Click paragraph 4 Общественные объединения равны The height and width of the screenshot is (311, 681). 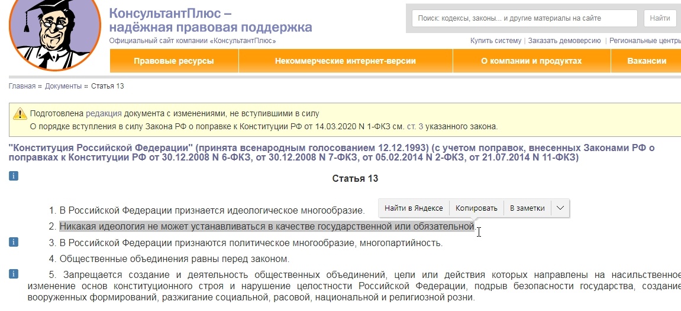(169, 259)
